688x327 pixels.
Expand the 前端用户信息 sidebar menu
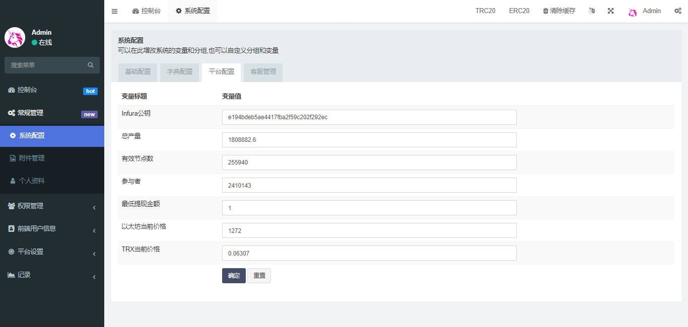click(x=52, y=228)
